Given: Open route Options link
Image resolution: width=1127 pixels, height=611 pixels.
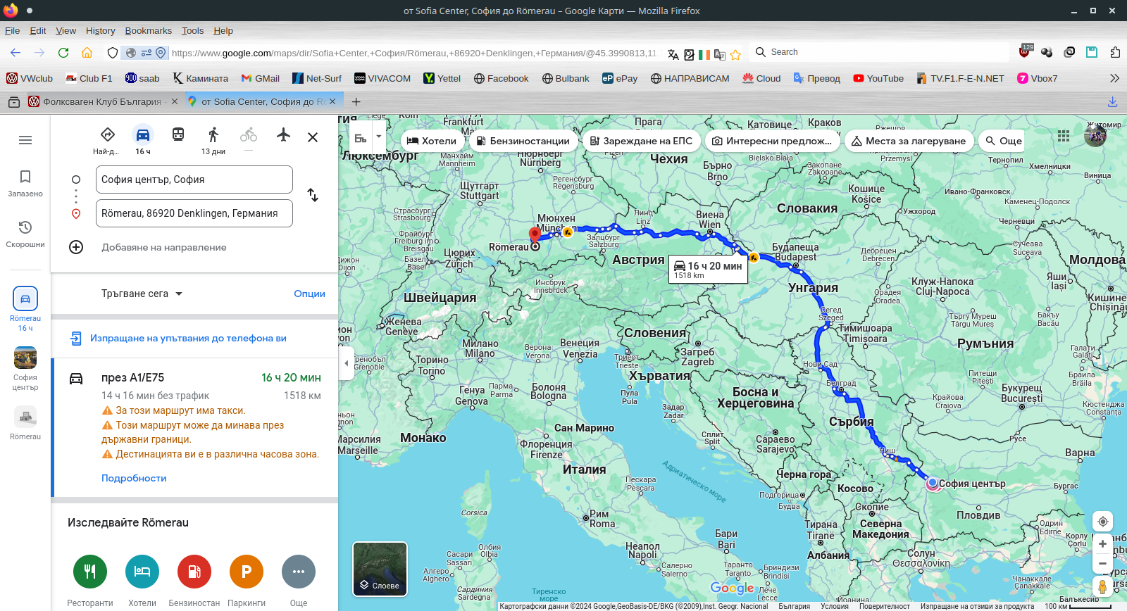Looking at the screenshot, I should 309,294.
